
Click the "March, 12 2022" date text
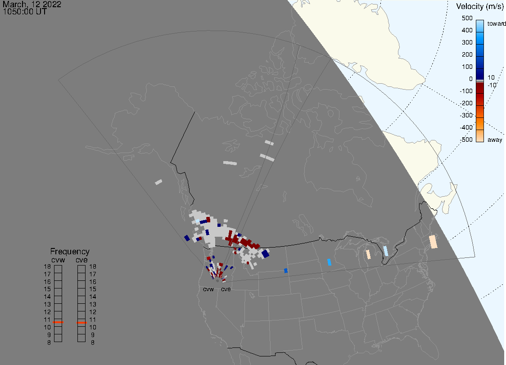click(32, 5)
